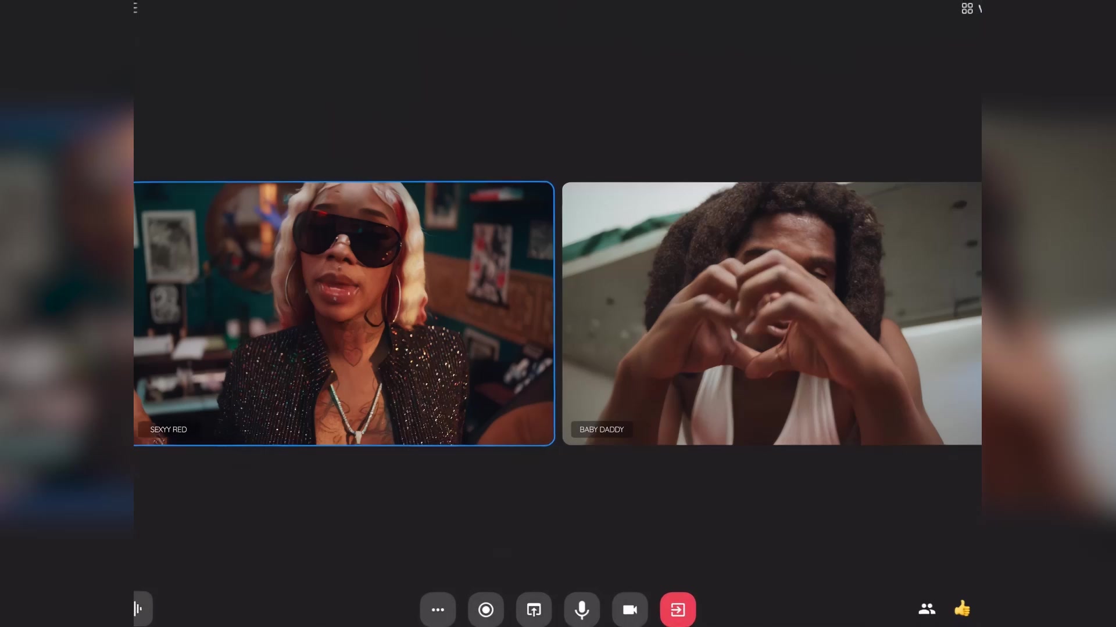This screenshot has width=1116, height=627.
Task: Switch layout using the grid view icon
Action: tap(967, 8)
